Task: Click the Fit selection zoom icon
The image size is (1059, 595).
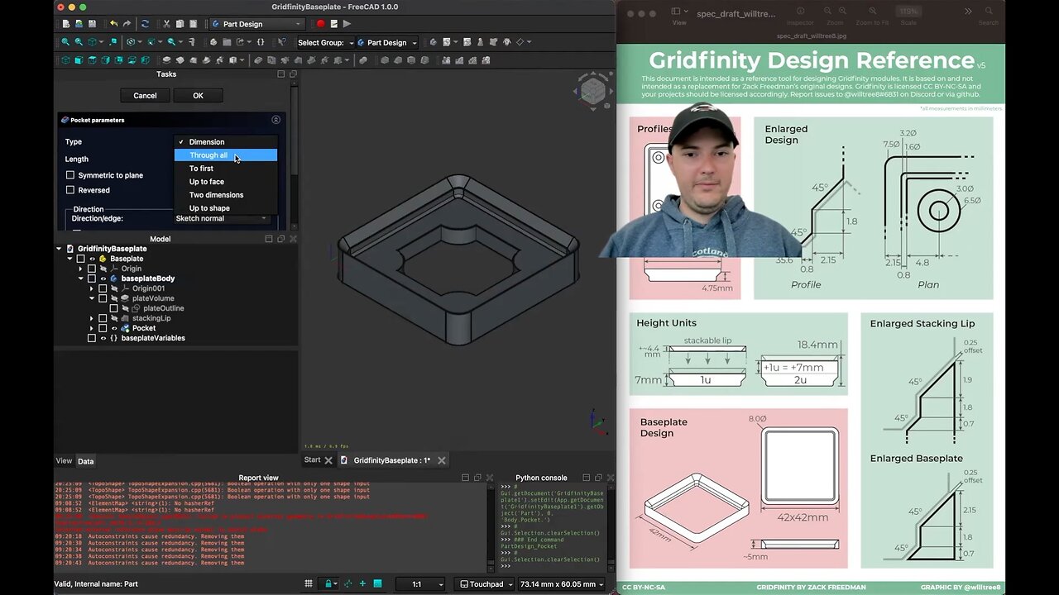Action: tap(79, 42)
